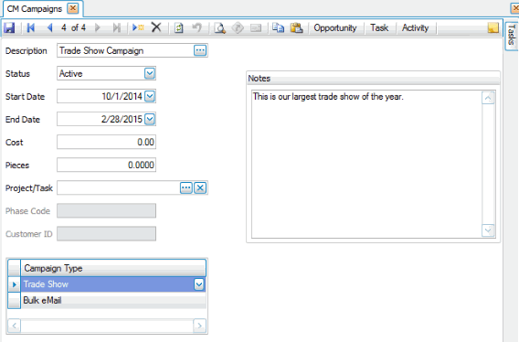The image size is (519, 342).
Task: Click the Activity toolbar button
Action: (415, 27)
